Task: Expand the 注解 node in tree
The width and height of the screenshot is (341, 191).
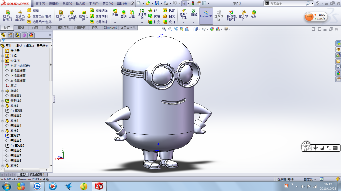Action: (x=3, y=56)
